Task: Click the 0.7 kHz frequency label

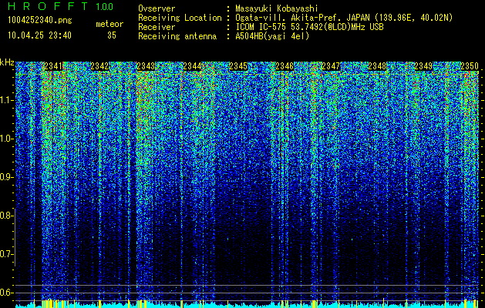Action: pyautogui.click(x=5, y=254)
